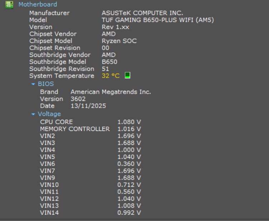Click the green Motherboard section icon
The height and width of the screenshot is (221, 269).
pos(9,4)
